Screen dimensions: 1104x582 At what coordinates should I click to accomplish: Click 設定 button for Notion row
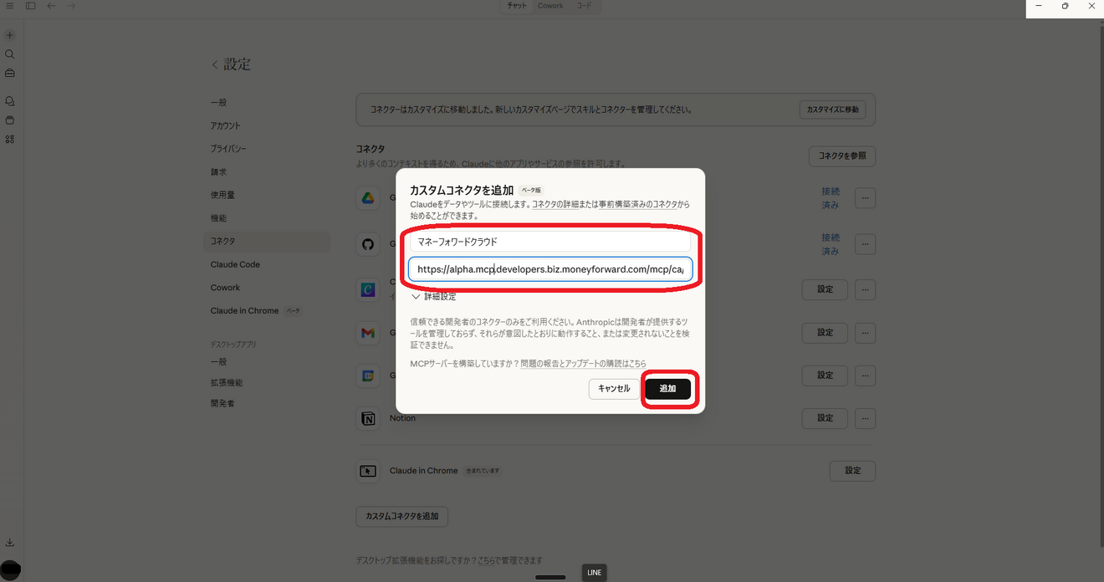tap(825, 418)
